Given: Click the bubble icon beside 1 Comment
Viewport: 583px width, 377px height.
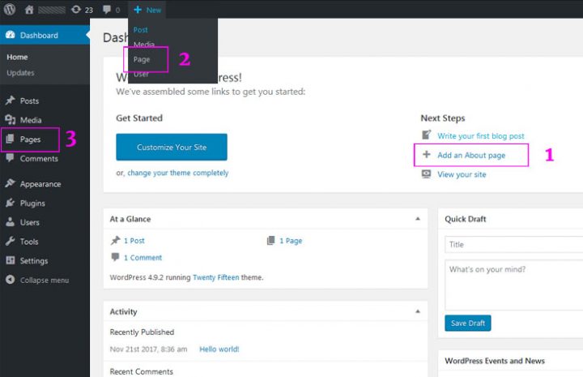Looking at the screenshot, I should click(116, 257).
